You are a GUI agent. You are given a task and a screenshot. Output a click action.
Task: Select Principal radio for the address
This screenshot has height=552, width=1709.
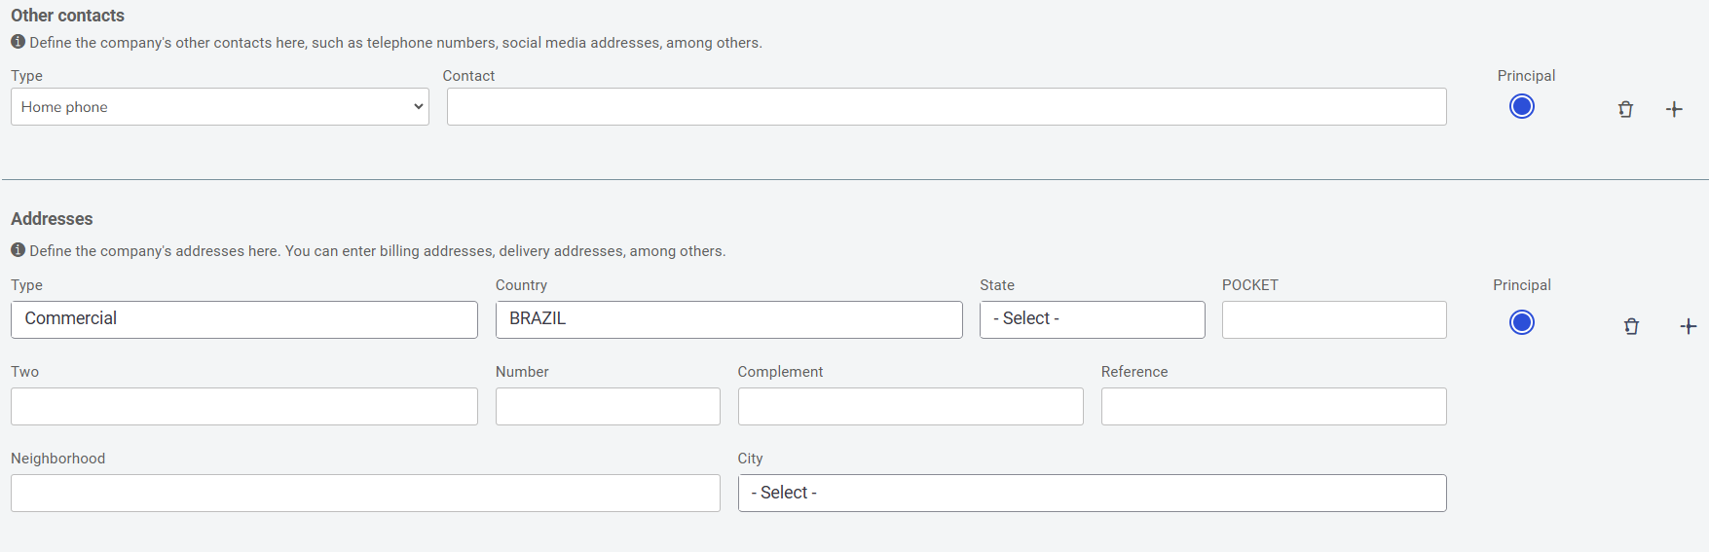[1522, 322]
